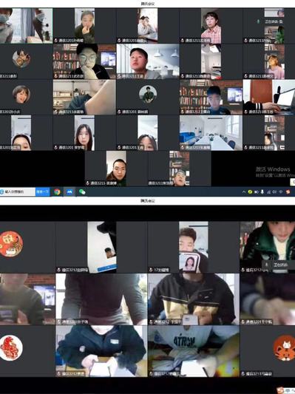Click the orange cartoon tiger avatar tile
The width and height of the screenshot is (295, 394).
(x=268, y=351)
